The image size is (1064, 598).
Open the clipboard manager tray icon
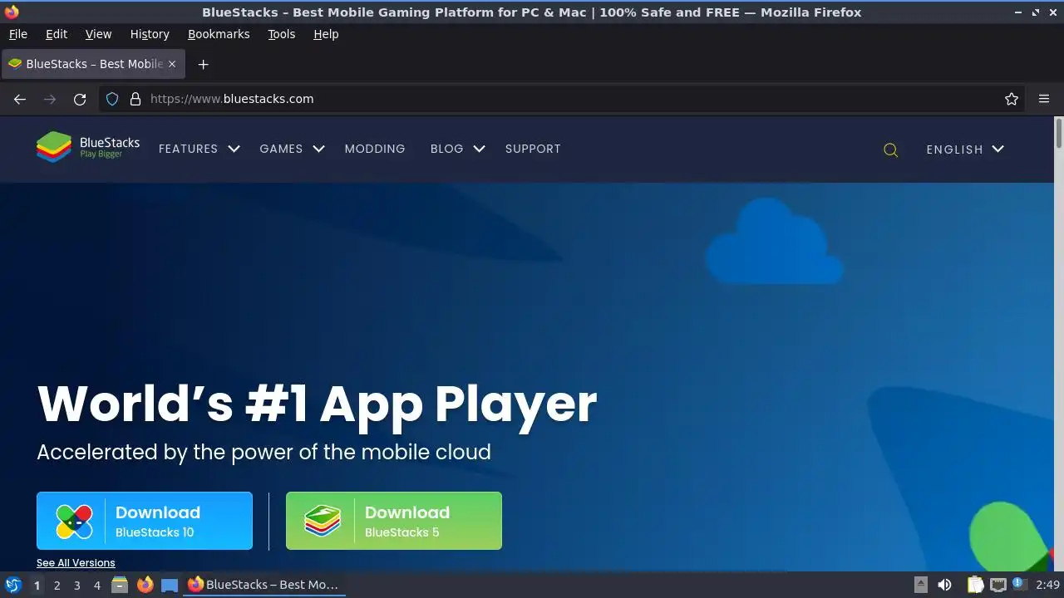pyautogui.click(x=975, y=585)
